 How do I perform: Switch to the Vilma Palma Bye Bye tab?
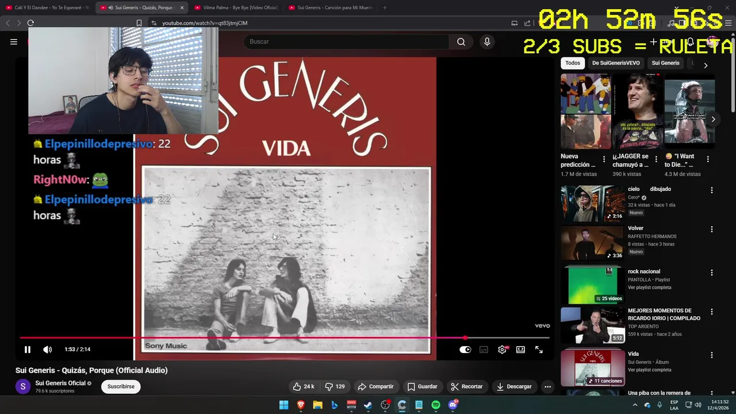click(236, 7)
